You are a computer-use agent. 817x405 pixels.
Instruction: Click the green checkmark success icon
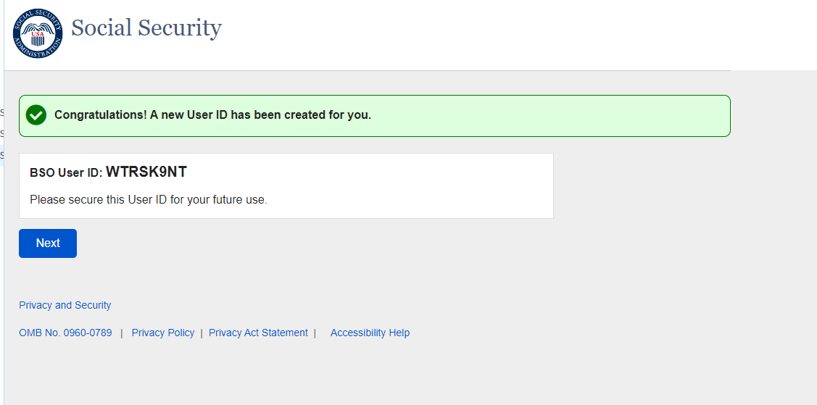pyautogui.click(x=36, y=115)
